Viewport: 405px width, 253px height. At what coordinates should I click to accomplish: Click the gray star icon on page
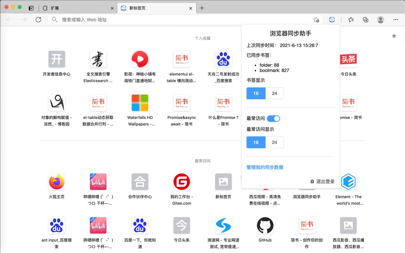coord(394,36)
